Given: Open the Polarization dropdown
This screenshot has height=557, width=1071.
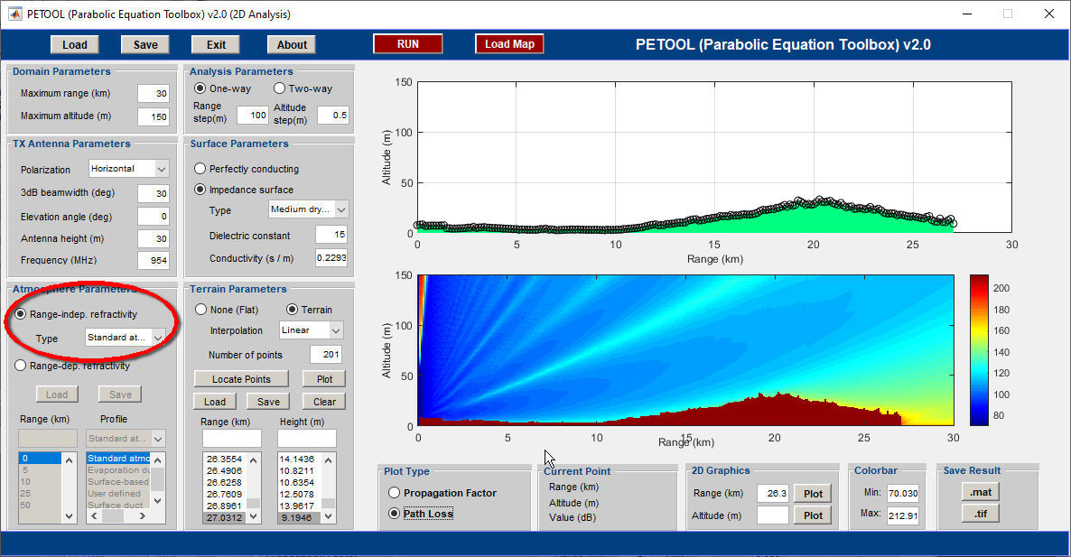Looking at the screenshot, I should [128, 169].
